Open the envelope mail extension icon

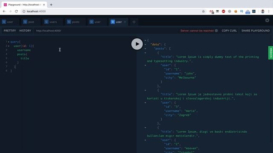[218, 11]
